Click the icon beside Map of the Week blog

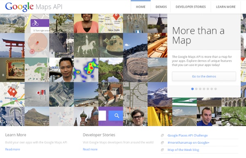(x=162, y=150)
